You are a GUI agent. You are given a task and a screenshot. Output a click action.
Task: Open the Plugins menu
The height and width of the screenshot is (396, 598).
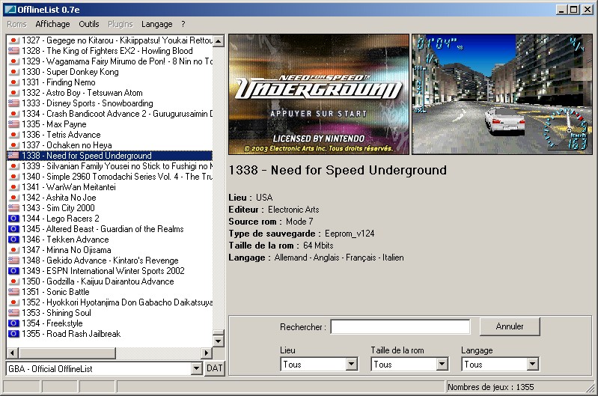pyautogui.click(x=120, y=24)
